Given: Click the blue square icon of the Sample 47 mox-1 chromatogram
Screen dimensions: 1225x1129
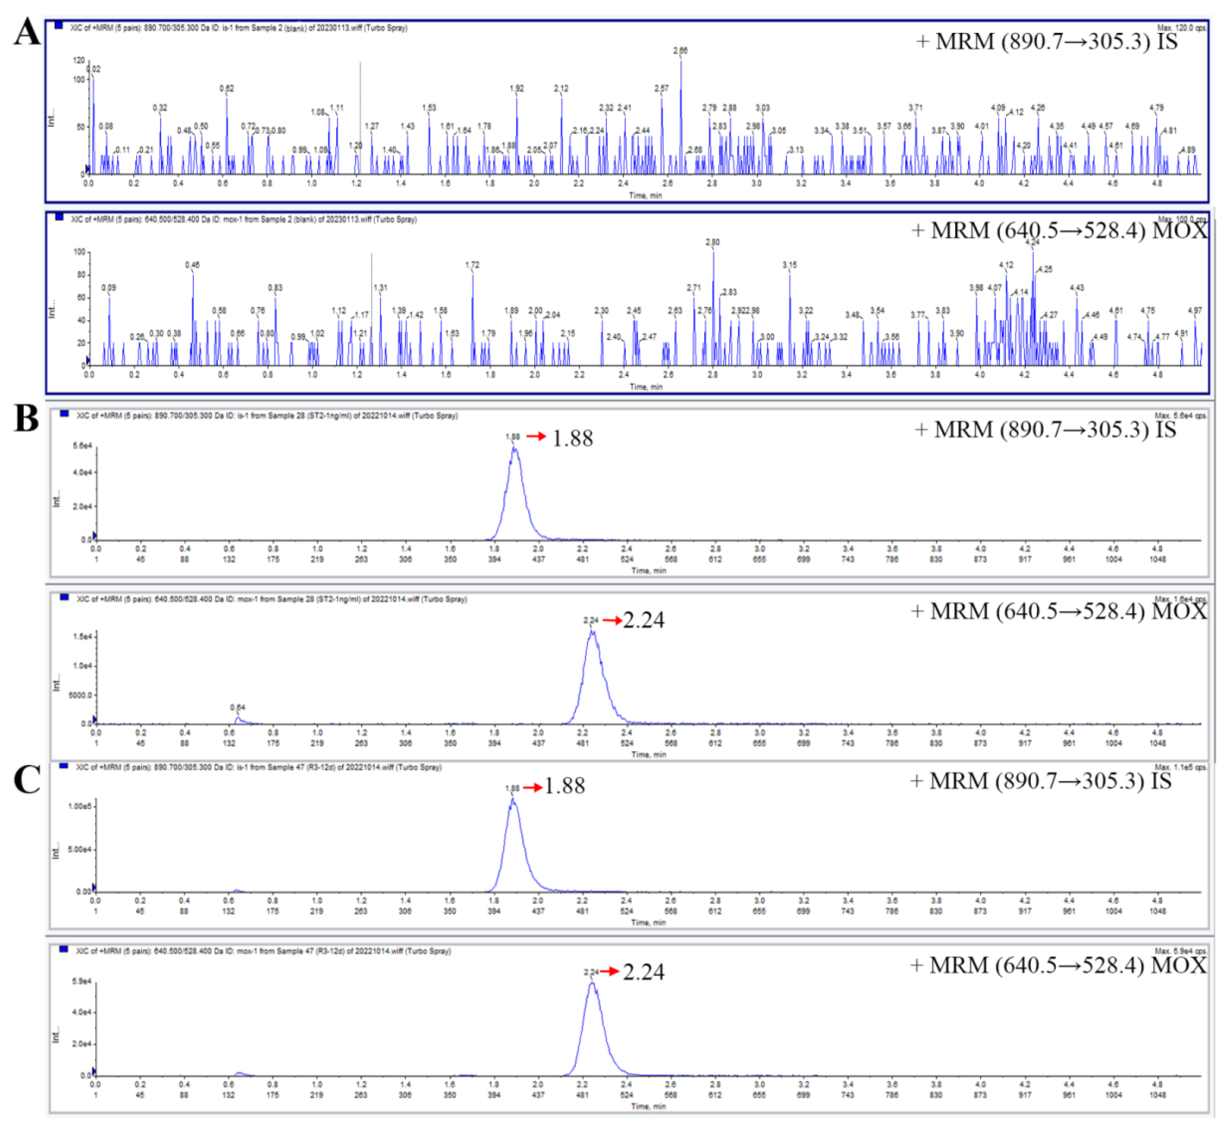Looking at the screenshot, I should (64, 949).
